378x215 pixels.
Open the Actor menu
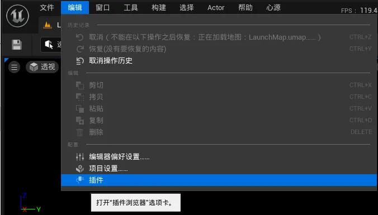tap(216, 7)
